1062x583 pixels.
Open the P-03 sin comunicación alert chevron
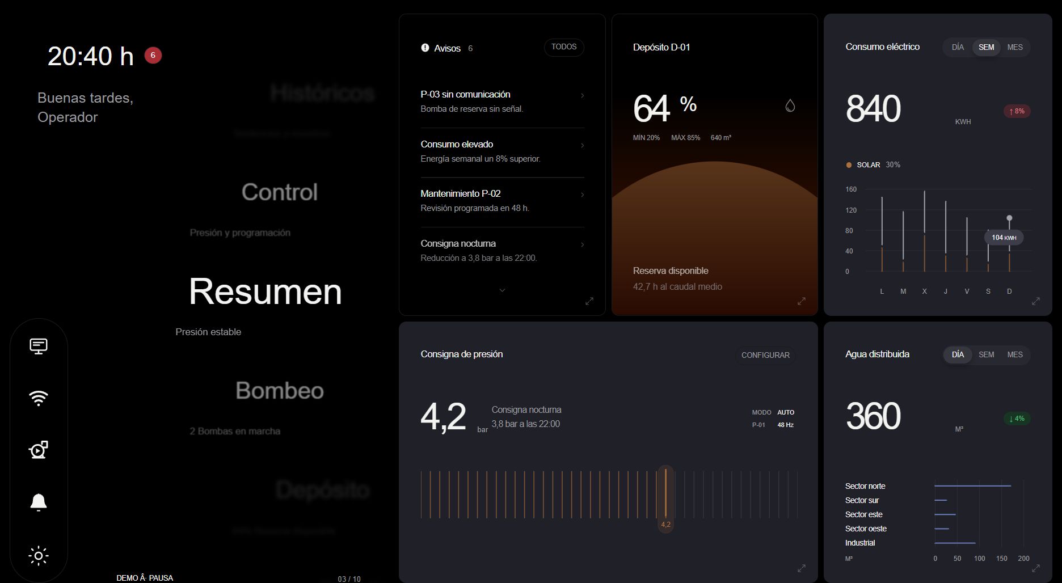[583, 95]
